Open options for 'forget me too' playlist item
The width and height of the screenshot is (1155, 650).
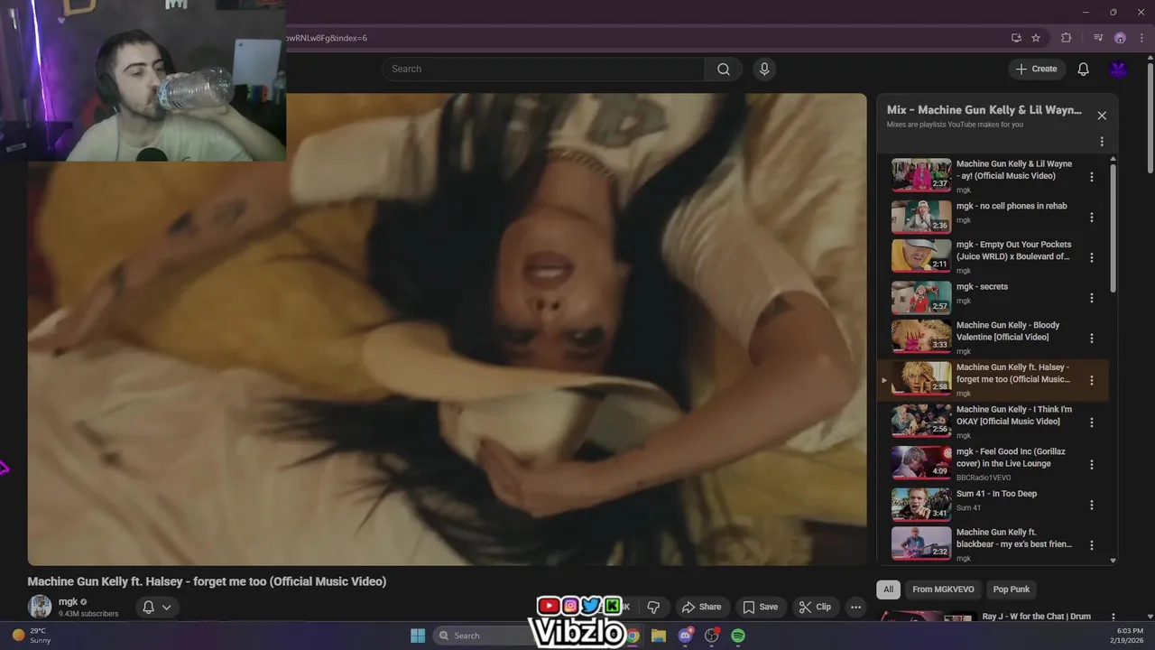1092,380
